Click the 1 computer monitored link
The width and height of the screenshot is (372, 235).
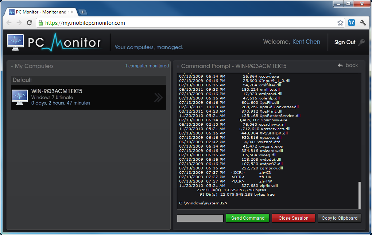click(x=147, y=66)
